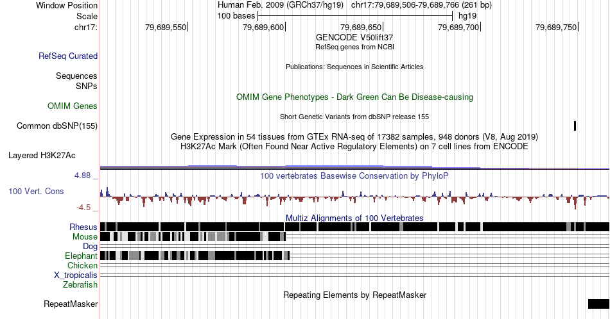Screen dimensions: 610x319
Task: Click the RefSeq Curated track label
Action: pos(67,56)
